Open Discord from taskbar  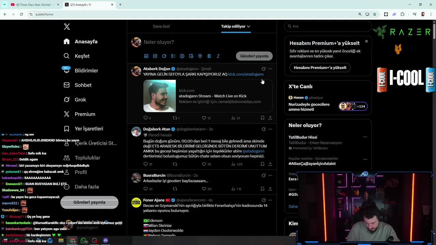106,241
